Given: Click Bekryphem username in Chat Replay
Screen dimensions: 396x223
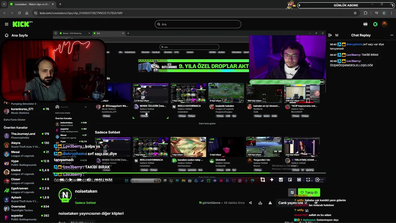Looking at the screenshot, I should [354, 44].
